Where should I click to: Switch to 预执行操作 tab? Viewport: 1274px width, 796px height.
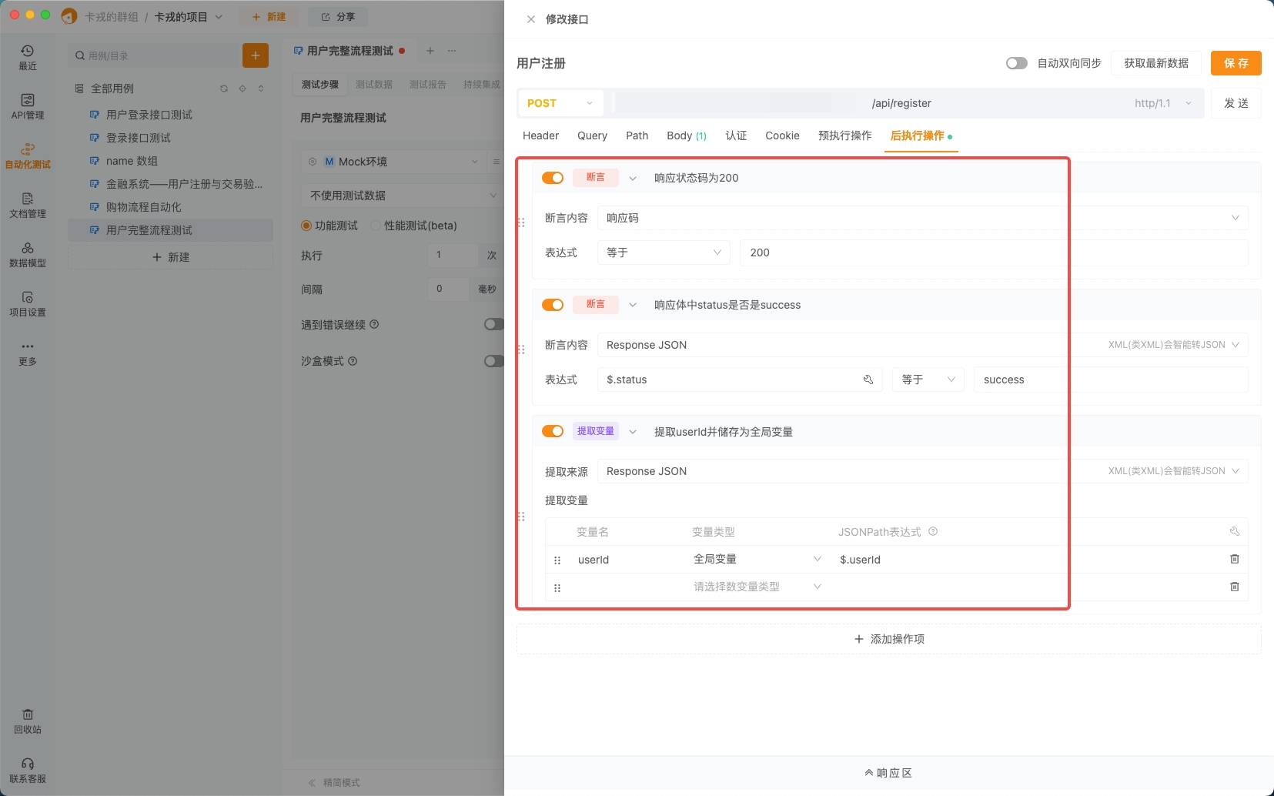(x=844, y=135)
